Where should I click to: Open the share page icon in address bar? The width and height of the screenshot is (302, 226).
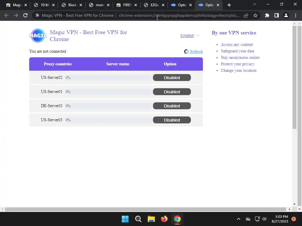246,15
